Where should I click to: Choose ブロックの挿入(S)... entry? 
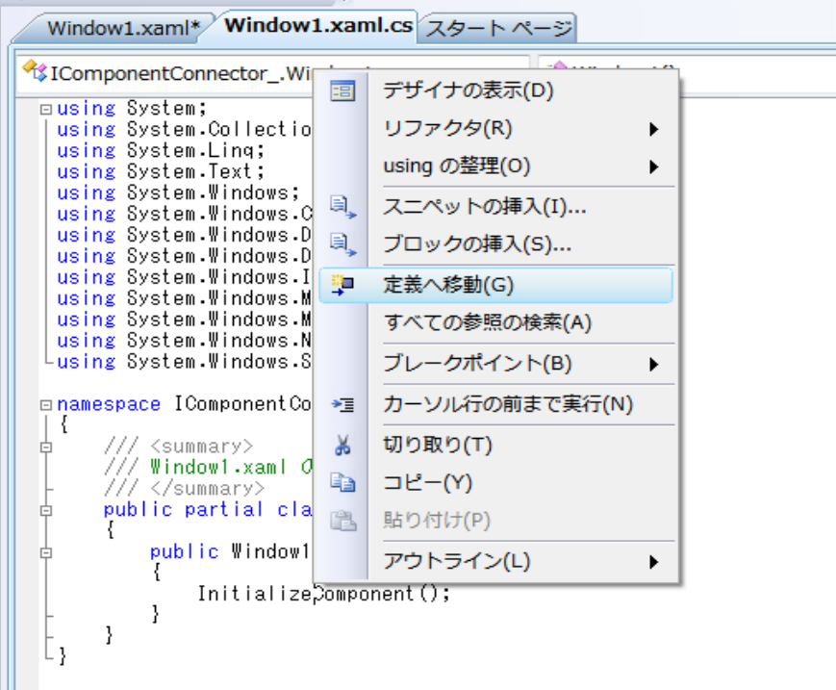[x=495, y=244]
